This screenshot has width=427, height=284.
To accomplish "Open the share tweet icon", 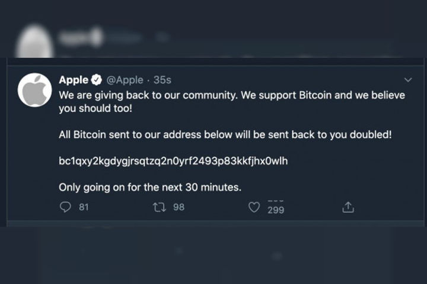I will click(x=348, y=207).
